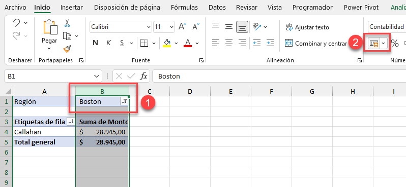Toggle italic formatting (K)
The image size is (406, 187).
(109, 43)
